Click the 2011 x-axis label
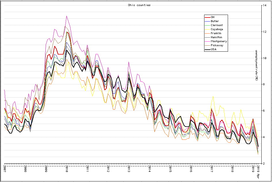The width and height of the screenshot is (272, 182). [x=87, y=169]
